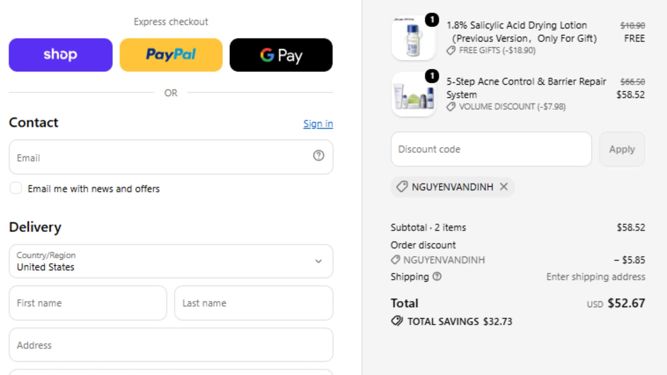Viewport: 667px width, 375px height.
Task: Apply the discount code
Action: [622, 149]
